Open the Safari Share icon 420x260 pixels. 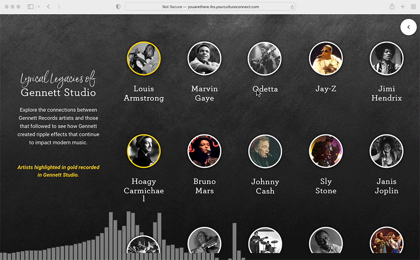point(392,7)
